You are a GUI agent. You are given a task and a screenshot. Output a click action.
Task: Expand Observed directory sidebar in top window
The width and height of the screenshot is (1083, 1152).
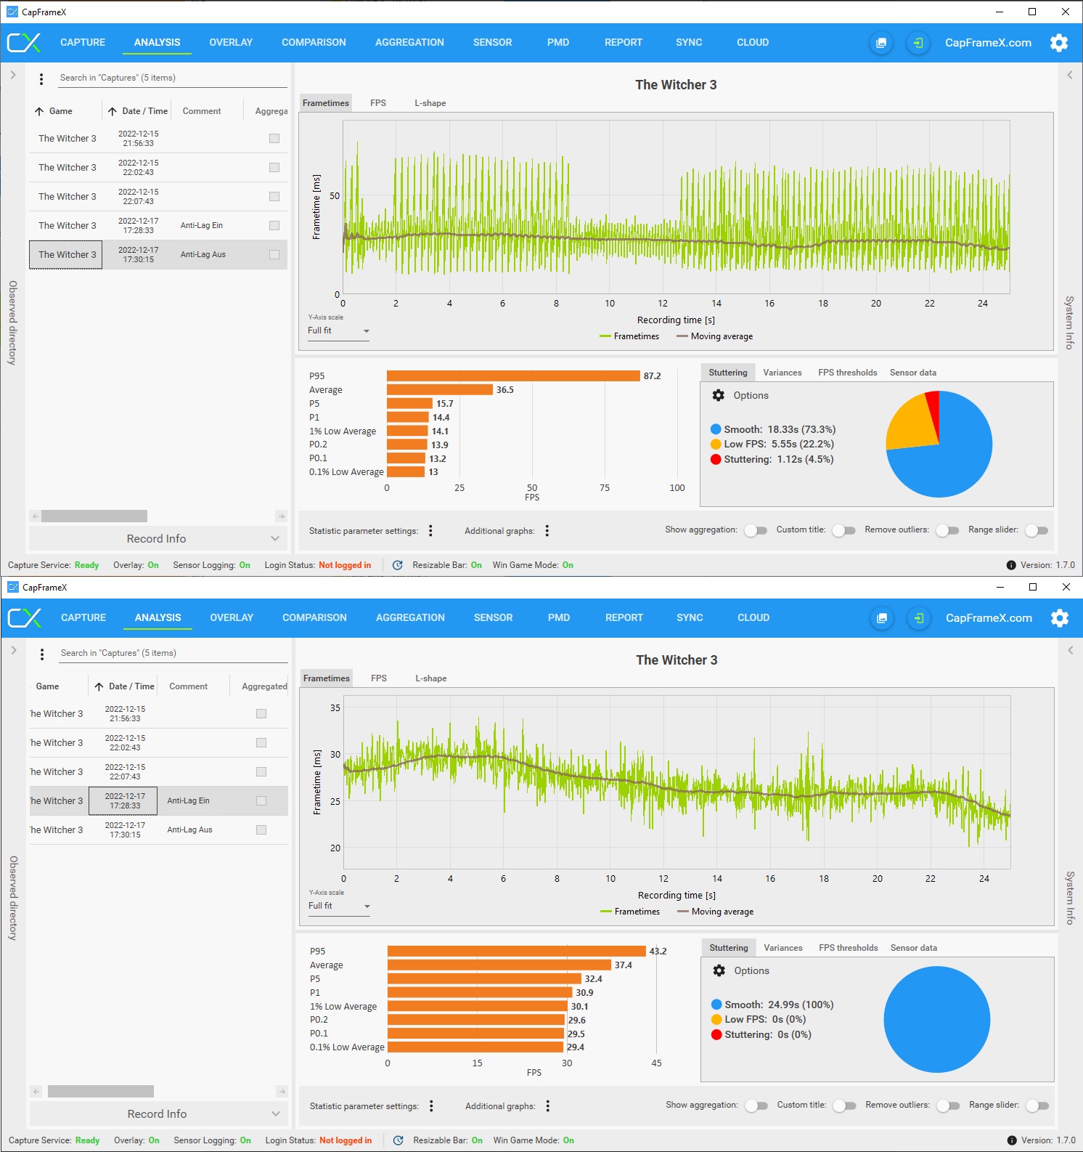[x=12, y=75]
